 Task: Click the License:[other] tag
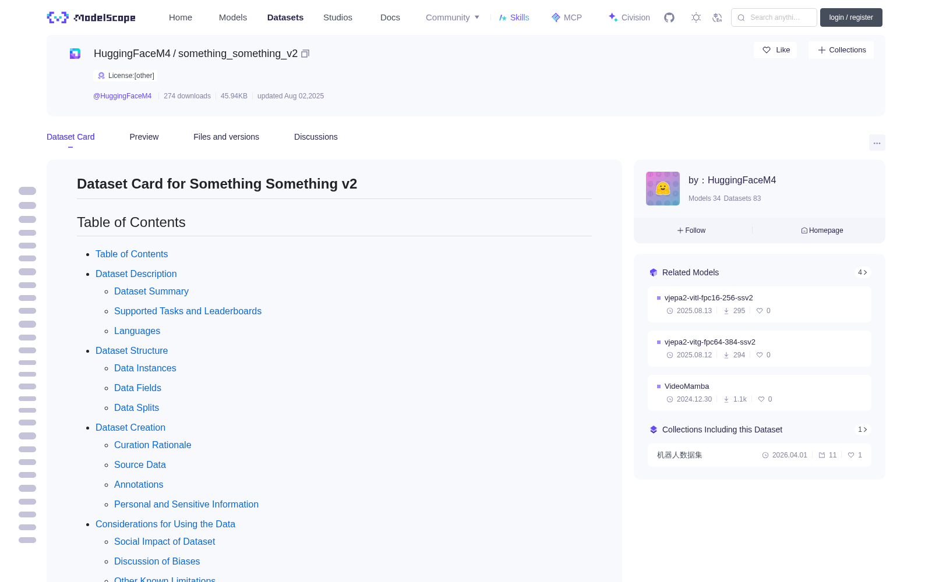(x=125, y=76)
